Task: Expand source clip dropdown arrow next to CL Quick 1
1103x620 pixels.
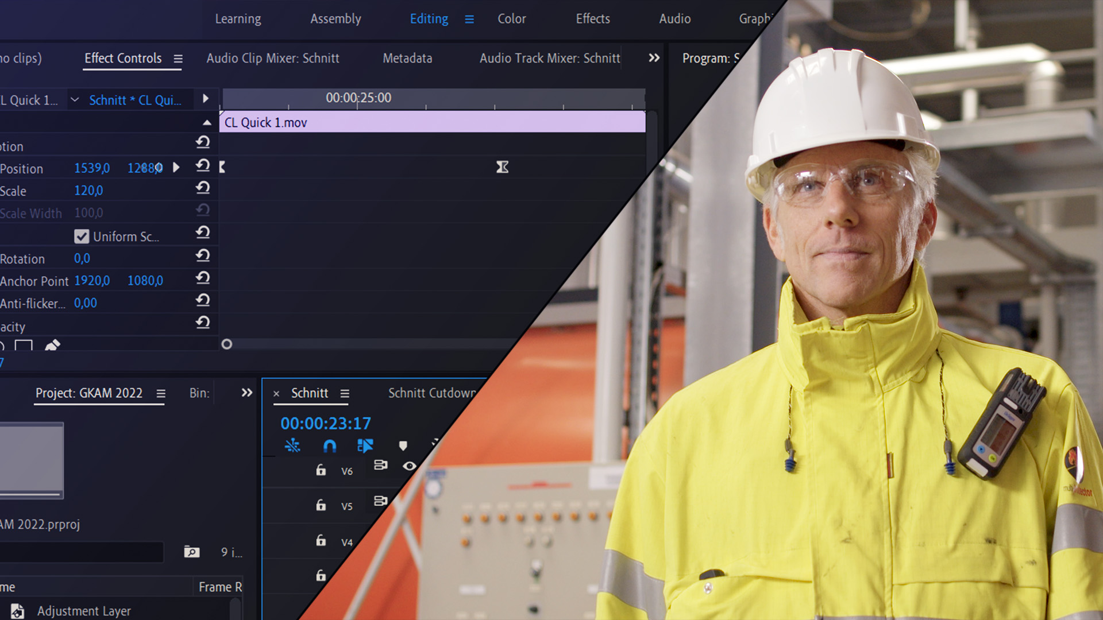Action: pos(75,100)
